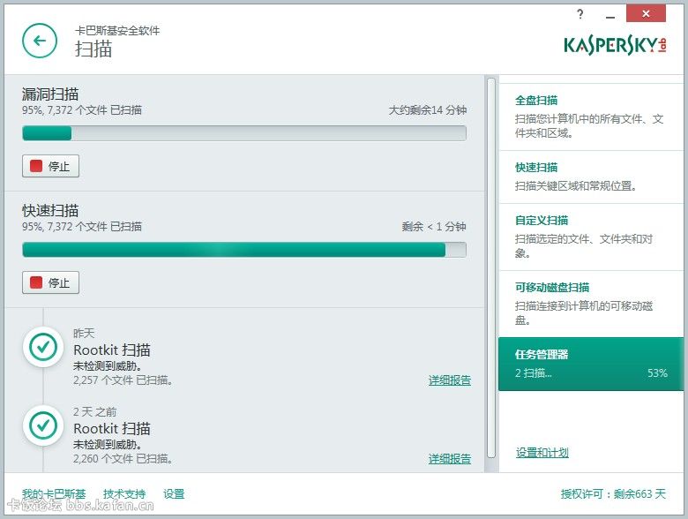Click the 卡巴斯基安全软件 title text

[x=117, y=30]
